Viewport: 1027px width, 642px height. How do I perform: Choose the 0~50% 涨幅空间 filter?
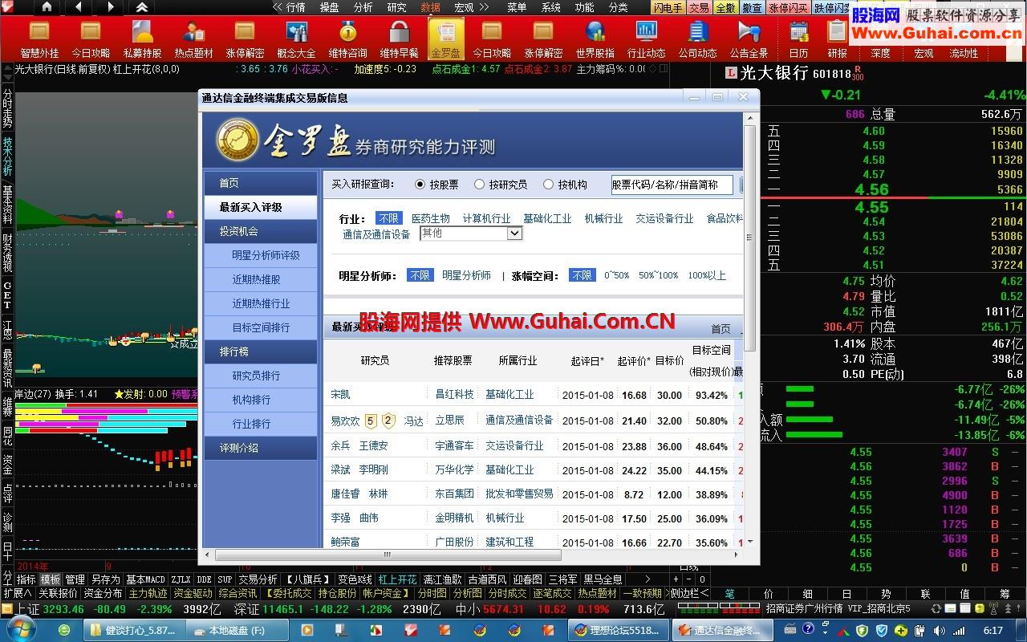pos(616,275)
